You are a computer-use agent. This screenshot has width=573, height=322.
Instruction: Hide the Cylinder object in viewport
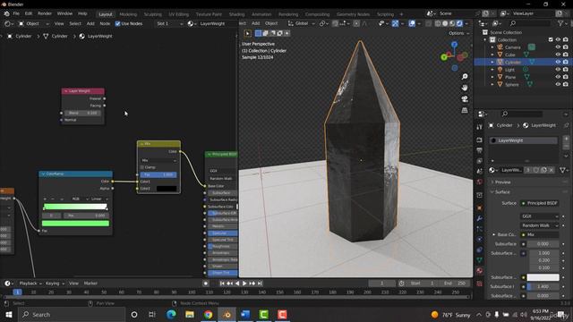558,62
